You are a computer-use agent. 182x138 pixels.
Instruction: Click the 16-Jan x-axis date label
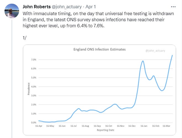pos(144,126)
